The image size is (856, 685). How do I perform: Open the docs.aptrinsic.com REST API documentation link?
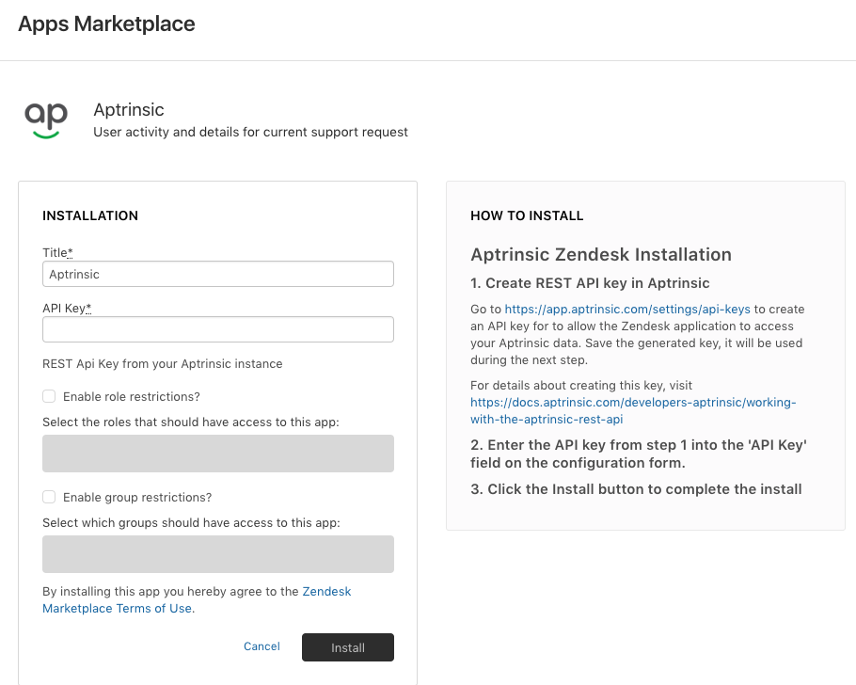(633, 411)
